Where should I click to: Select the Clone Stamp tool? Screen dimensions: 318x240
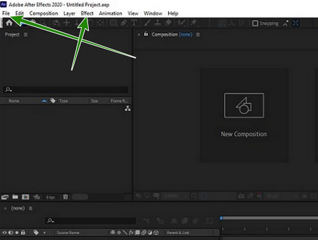157,23
